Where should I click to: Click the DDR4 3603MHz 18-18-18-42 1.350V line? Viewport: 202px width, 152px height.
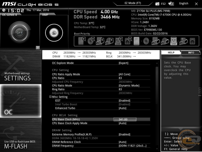point(75,138)
